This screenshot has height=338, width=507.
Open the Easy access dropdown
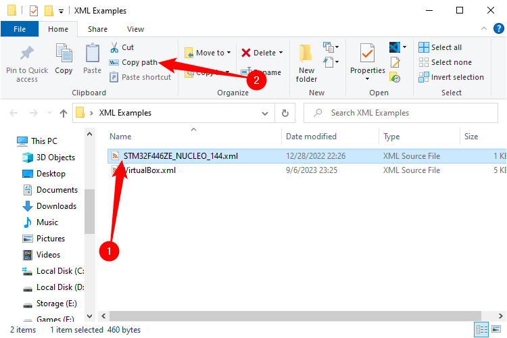331,62
